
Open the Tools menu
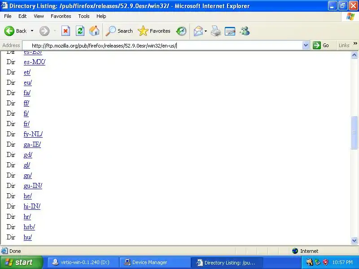tap(84, 16)
